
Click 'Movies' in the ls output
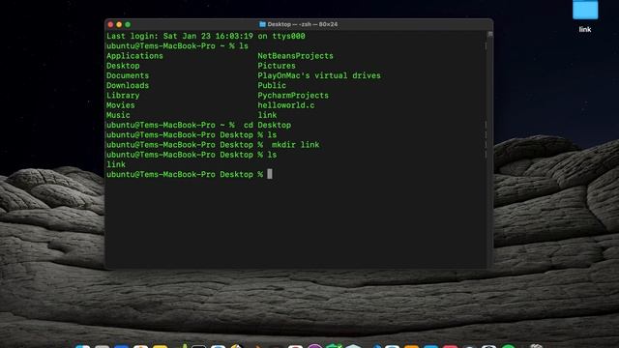tap(120, 105)
